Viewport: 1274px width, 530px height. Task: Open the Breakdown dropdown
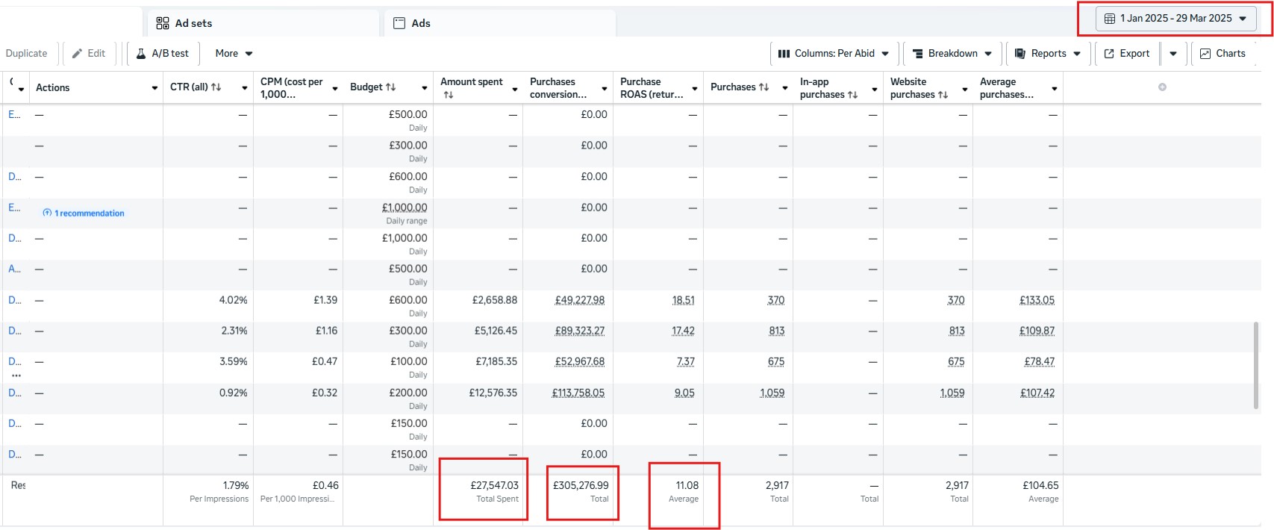point(952,54)
